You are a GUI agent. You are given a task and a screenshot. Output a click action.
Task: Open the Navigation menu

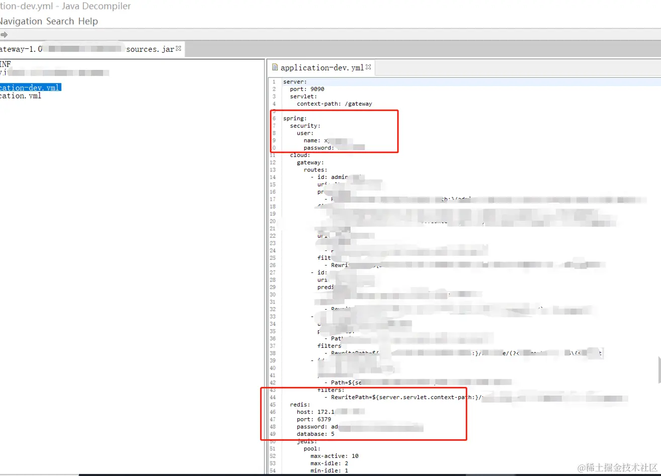(x=21, y=21)
